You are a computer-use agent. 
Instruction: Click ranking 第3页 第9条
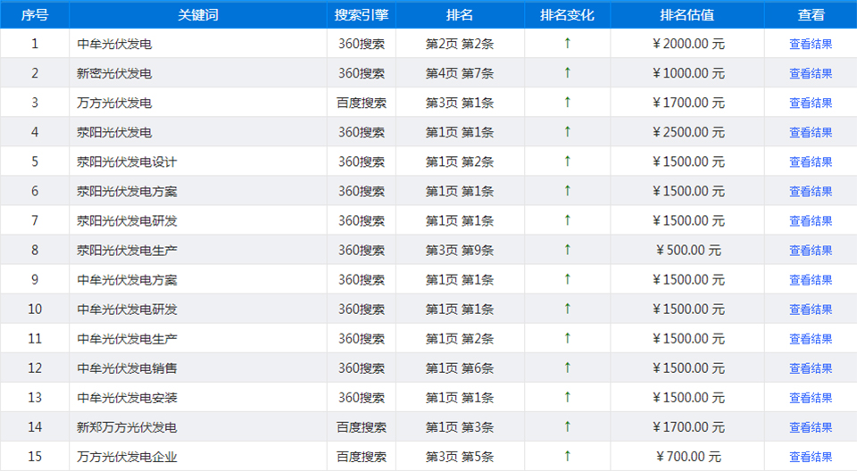[460, 251]
